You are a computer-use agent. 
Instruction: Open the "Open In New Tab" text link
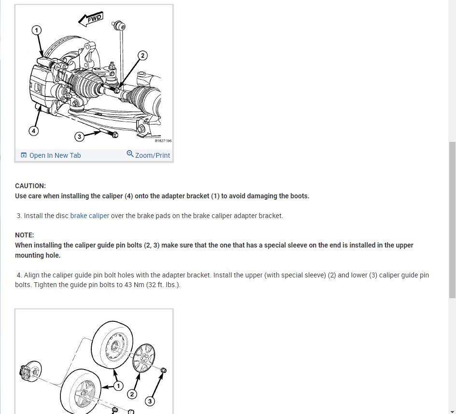55,155
